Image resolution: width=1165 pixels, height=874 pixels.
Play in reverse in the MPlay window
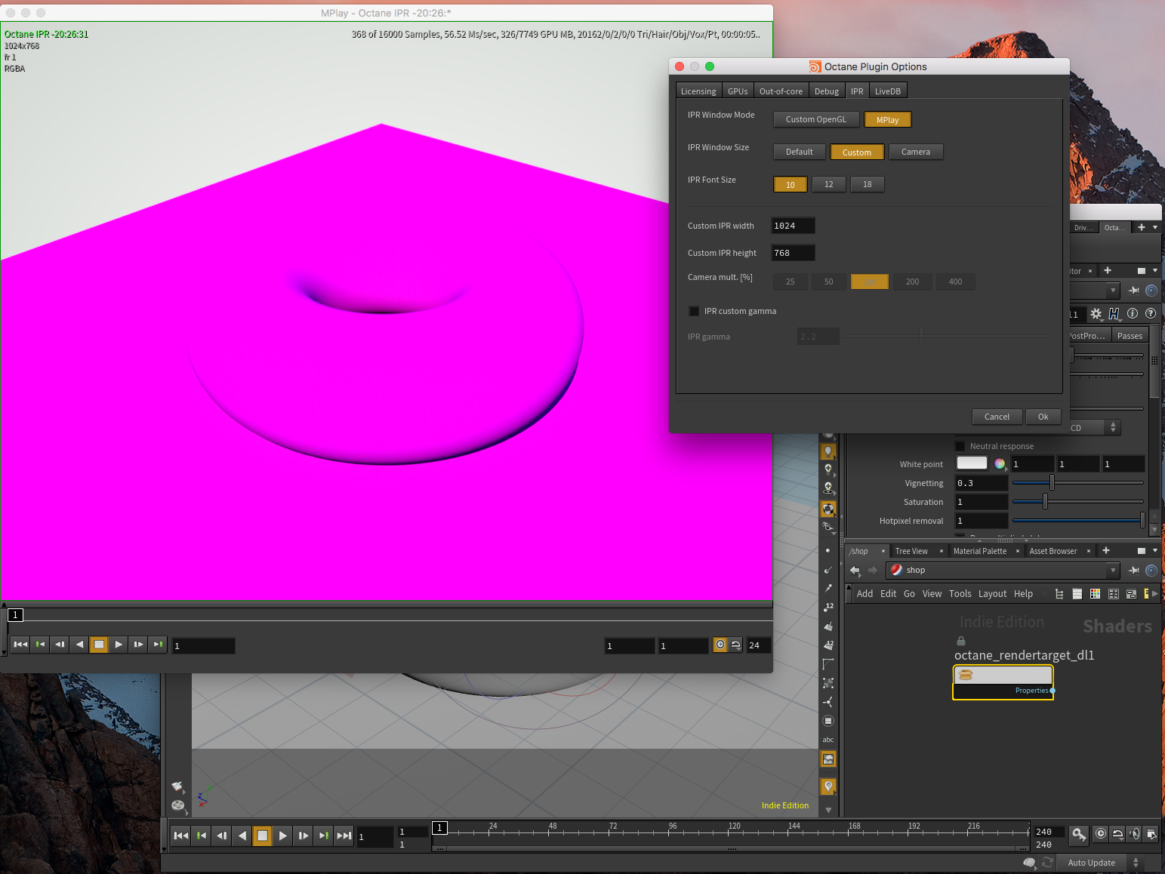[79, 645]
